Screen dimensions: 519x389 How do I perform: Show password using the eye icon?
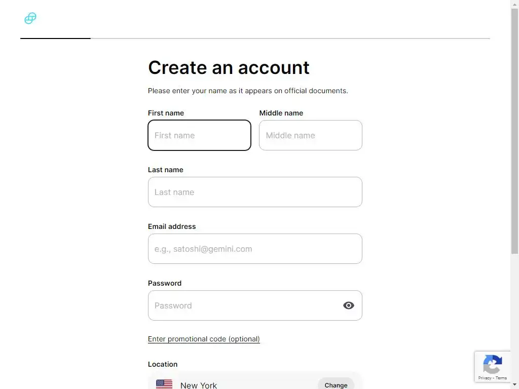[349, 305]
